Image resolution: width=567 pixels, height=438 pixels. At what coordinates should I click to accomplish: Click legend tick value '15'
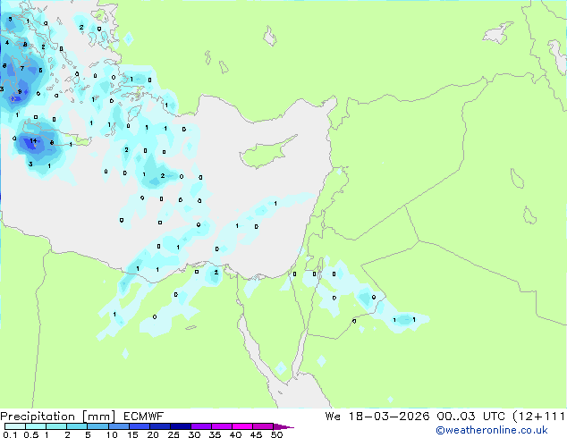[132, 434]
